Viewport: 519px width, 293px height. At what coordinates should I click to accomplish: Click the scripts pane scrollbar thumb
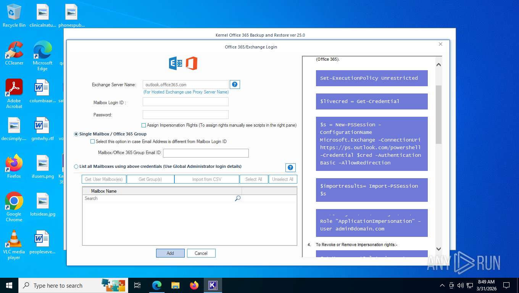click(438, 114)
